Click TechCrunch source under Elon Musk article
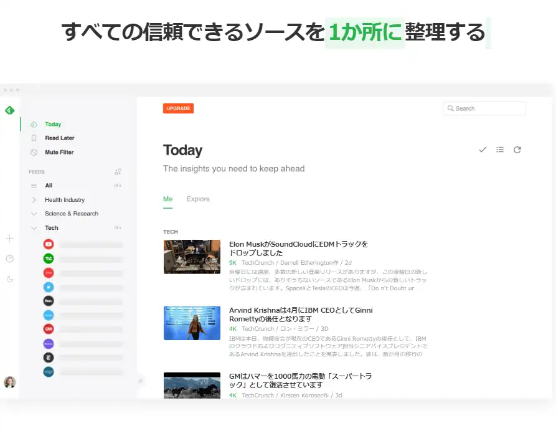This screenshot has height=441, width=556. pos(258,262)
